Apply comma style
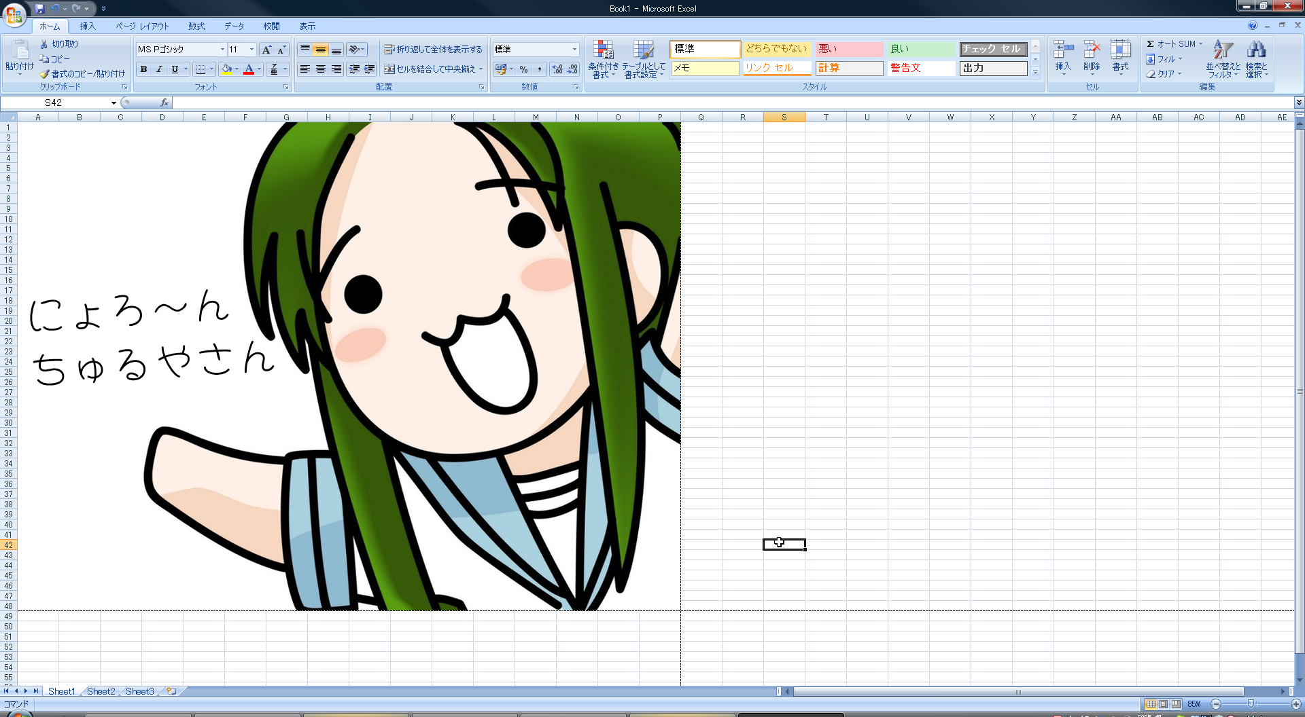 click(x=539, y=69)
